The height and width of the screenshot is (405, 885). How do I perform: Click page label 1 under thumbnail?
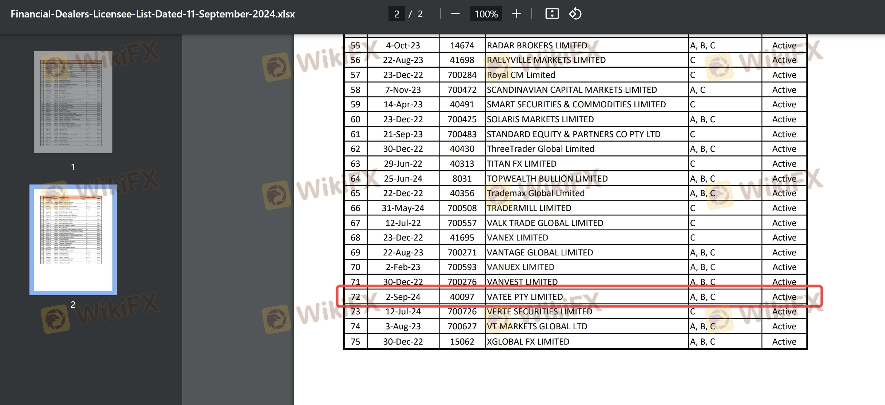coord(73,167)
